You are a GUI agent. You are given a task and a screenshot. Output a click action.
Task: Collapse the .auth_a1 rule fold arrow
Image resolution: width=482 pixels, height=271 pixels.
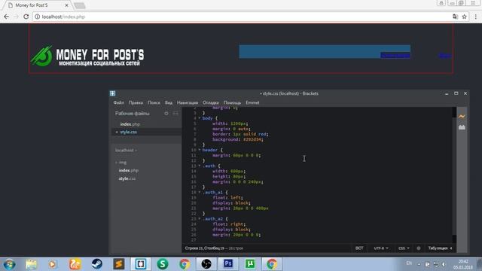[199, 193]
